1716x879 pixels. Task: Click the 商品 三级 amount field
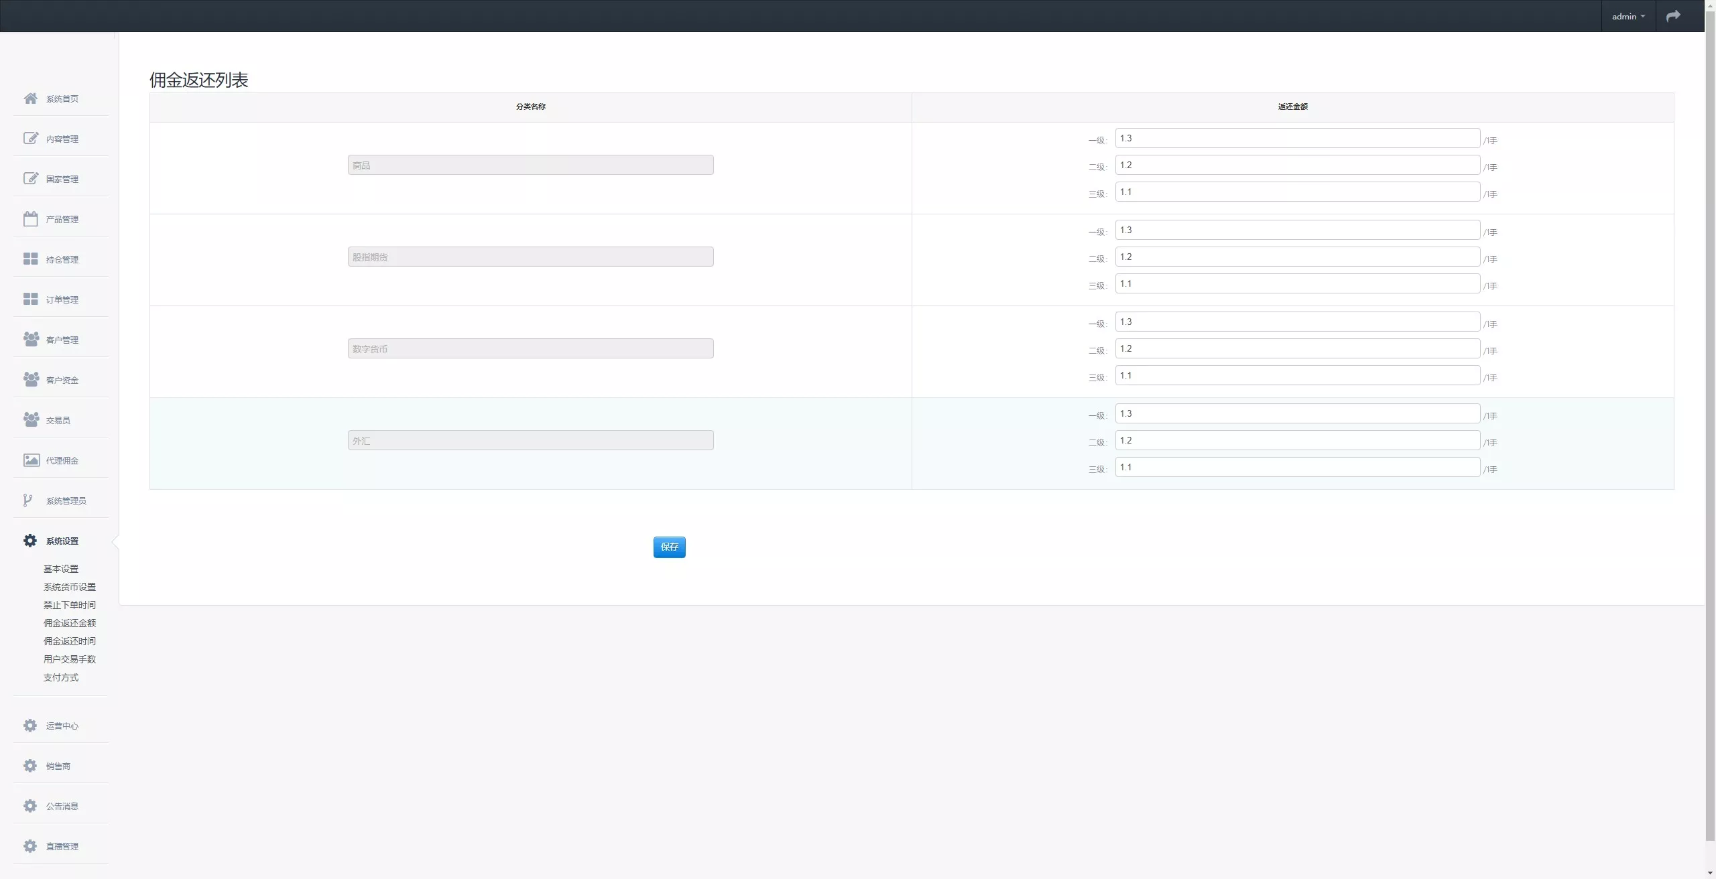[1297, 192]
